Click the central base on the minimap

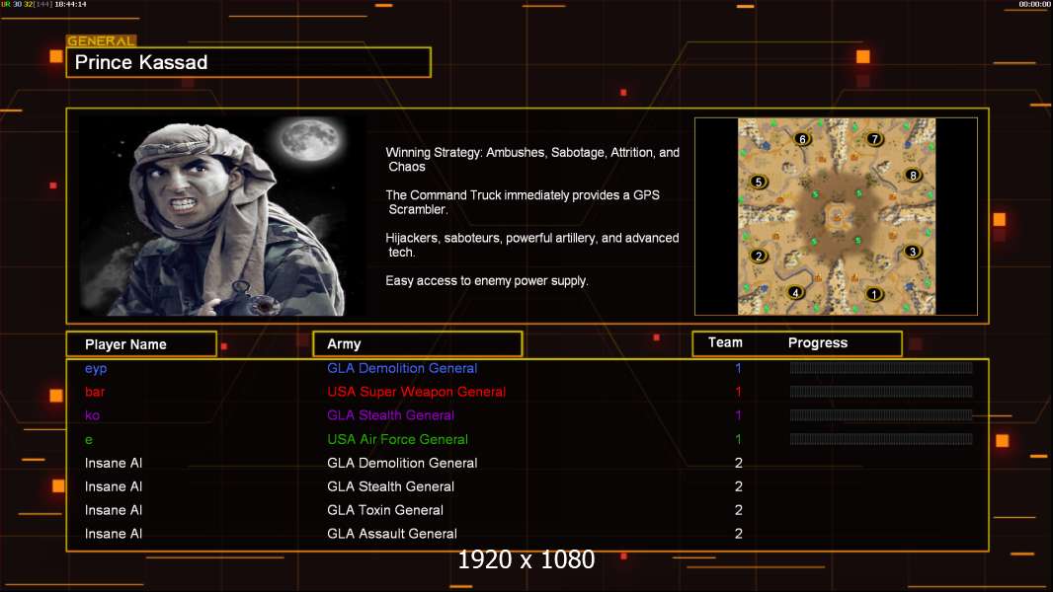point(837,216)
